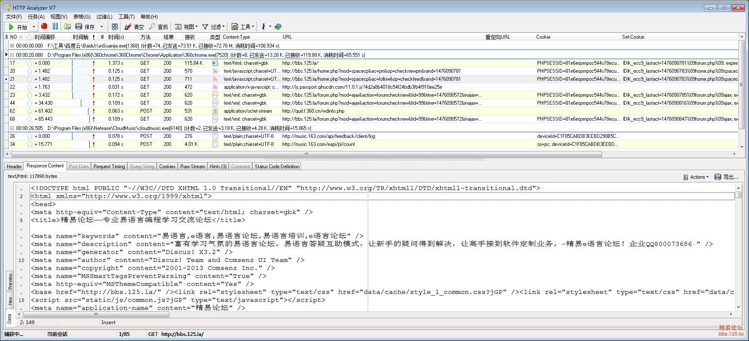Image resolution: width=749 pixels, height=341 pixels.
Task: Toggle the star on request row 26
Action: pos(29,136)
